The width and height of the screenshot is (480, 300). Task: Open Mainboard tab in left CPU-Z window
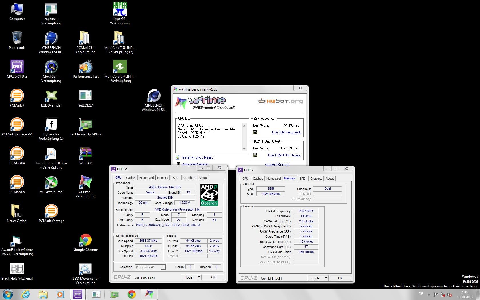tap(147, 178)
